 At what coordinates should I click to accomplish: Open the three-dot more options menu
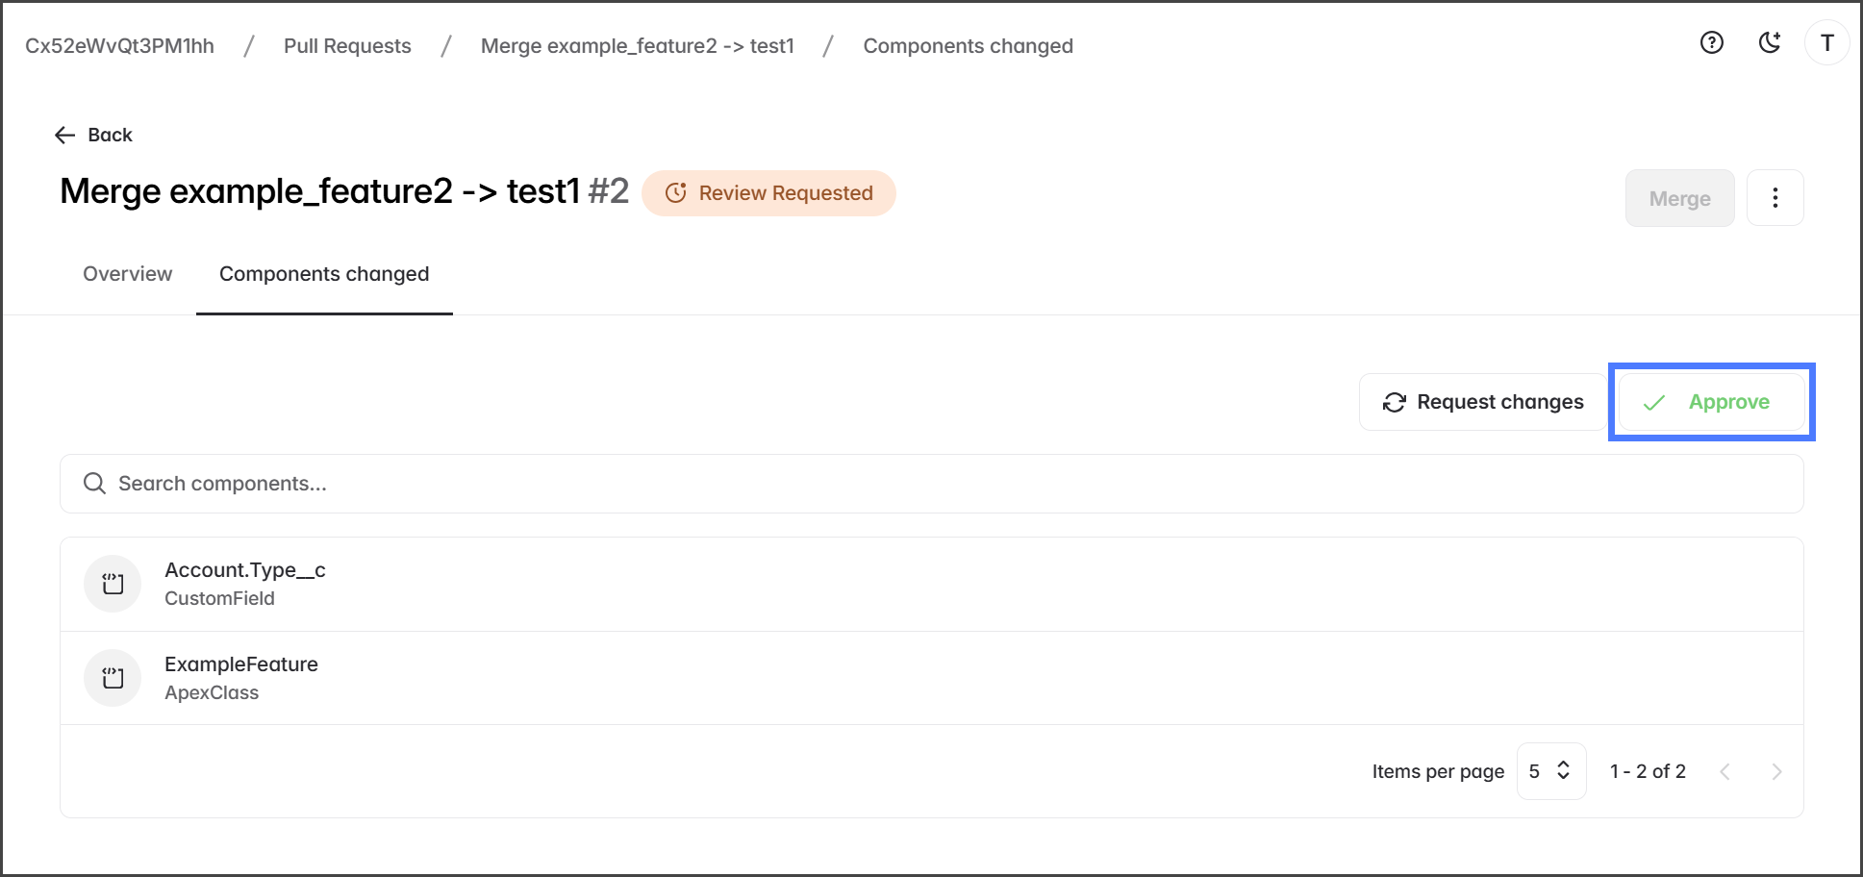pyautogui.click(x=1775, y=198)
